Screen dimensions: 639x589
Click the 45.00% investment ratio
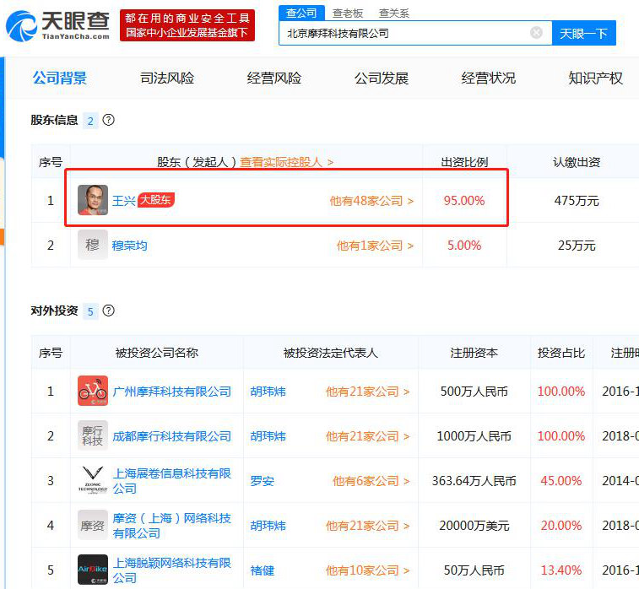(561, 481)
